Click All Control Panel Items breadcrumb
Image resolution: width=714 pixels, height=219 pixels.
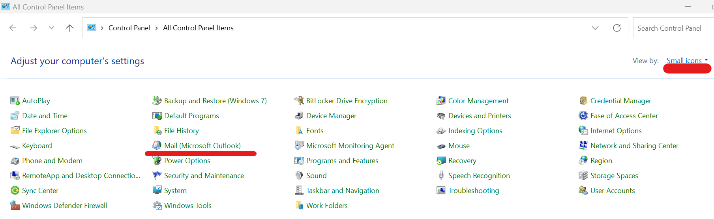[x=198, y=28]
